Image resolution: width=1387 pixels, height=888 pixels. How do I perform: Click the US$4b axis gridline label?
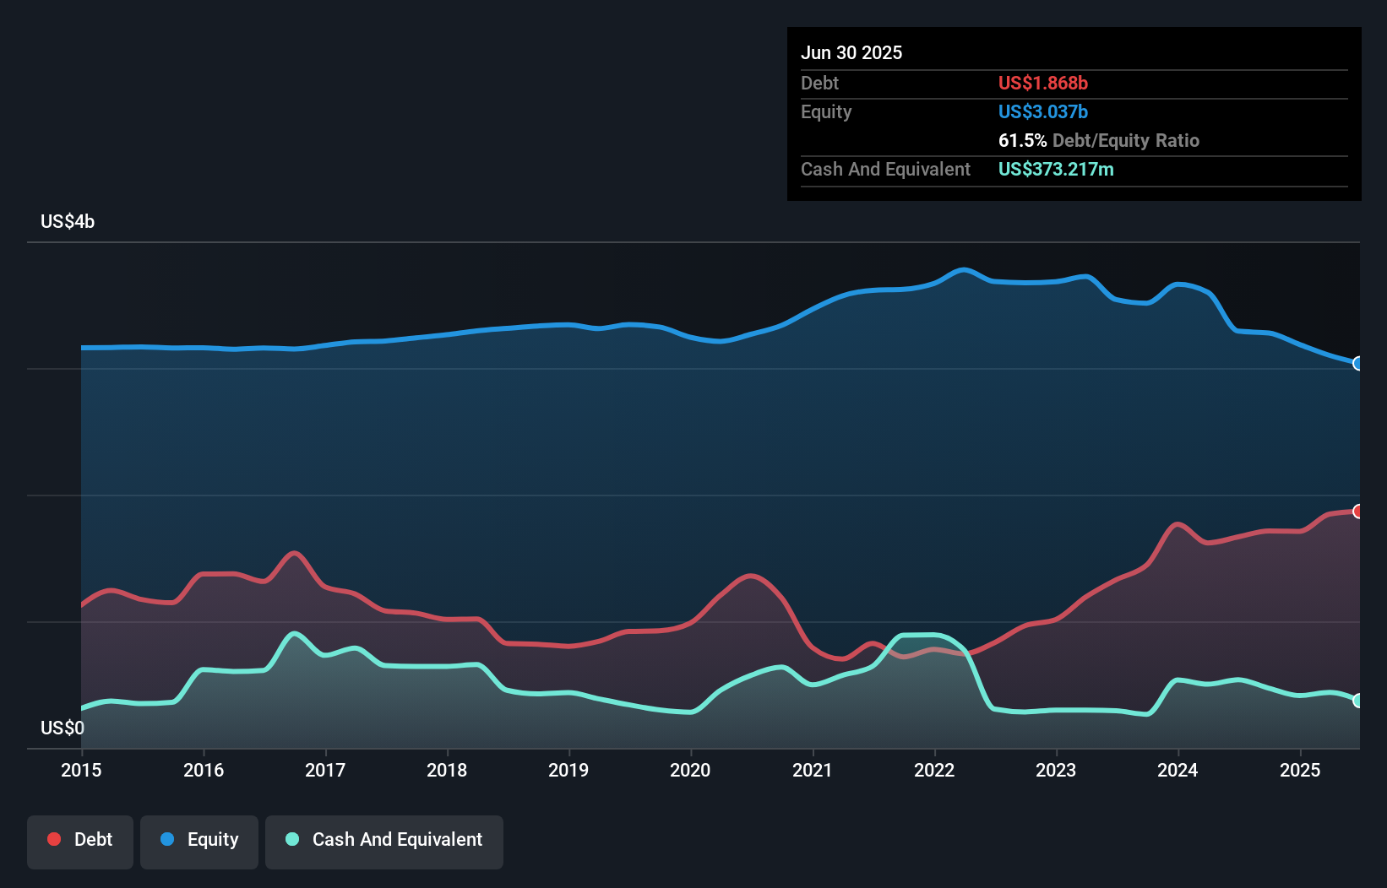(68, 221)
